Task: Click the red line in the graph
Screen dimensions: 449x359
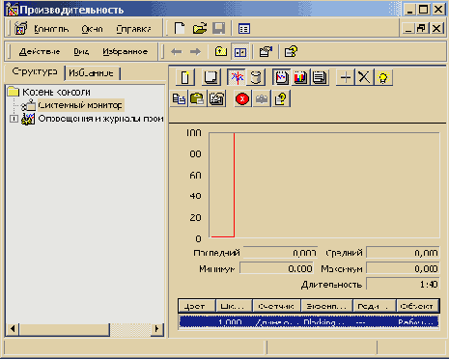Action: click(x=234, y=185)
